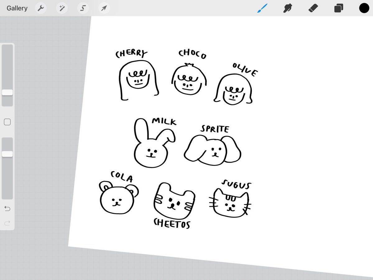Click the handwritten text 'CHEETOS'
Image resolution: width=373 pixels, height=280 pixels.
click(172, 223)
